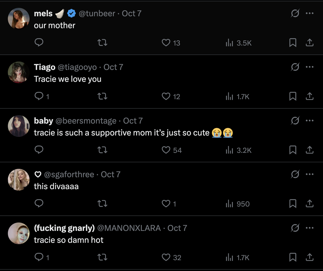323x271 pixels.
Task: Open the more options menu on mels' tweet
Action: click(x=309, y=13)
